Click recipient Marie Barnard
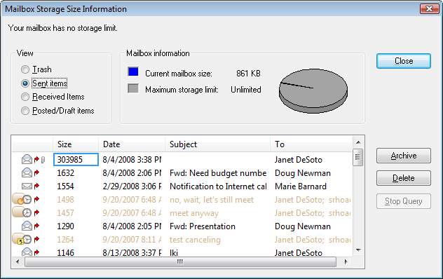 (301, 186)
